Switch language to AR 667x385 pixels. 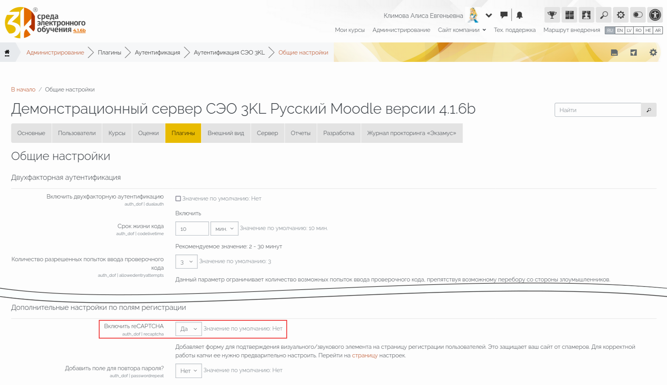pyautogui.click(x=658, y=30)
